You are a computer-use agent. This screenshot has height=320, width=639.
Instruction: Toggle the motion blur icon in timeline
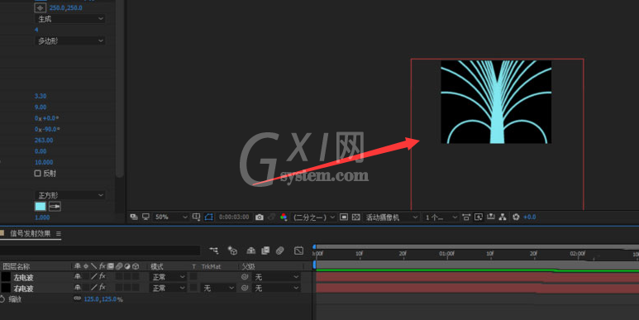[279, 251]
